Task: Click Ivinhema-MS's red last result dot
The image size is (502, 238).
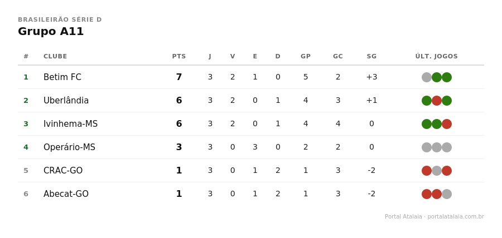Action: pos(447,124)
